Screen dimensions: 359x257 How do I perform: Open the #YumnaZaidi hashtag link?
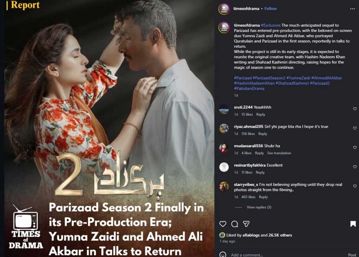[x=298, y=78]
